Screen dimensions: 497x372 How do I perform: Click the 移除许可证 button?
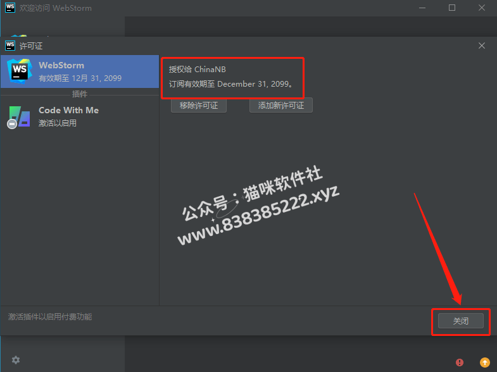point(199,106)
